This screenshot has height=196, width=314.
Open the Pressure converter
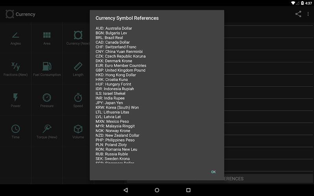(47, 100)
